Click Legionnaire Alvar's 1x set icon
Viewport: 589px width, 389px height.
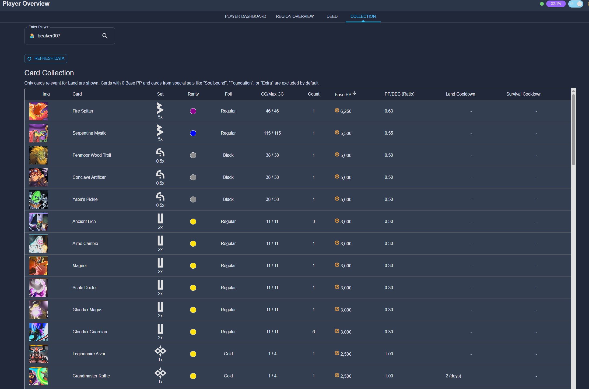click(x=160, y=351)
